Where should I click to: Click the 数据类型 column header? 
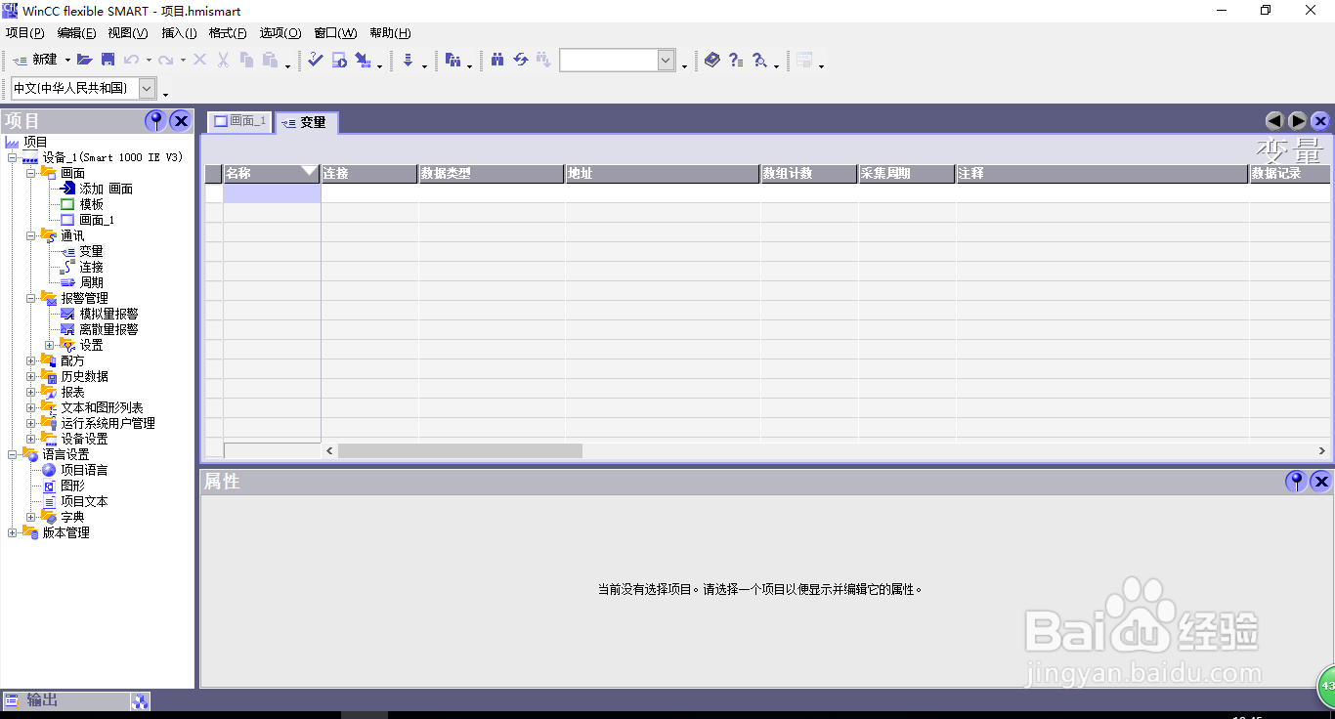492,173
